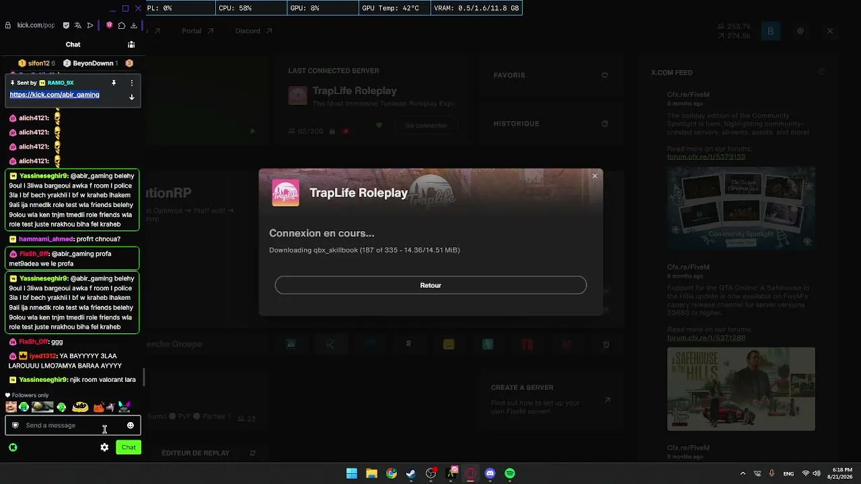Click the site lock icon in address bar
The image size is (861, 484).
[8, 26]
